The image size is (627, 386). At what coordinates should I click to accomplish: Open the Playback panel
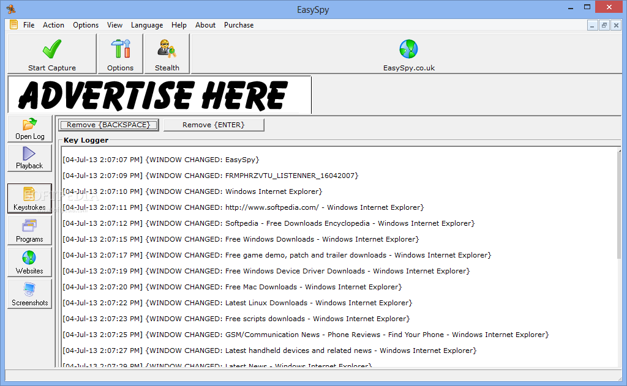click(29, 158)
